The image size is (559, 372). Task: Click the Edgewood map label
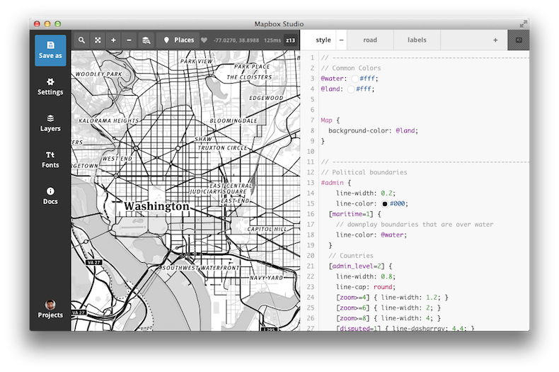tap(266, 98)
